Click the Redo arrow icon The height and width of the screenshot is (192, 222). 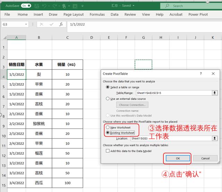tap(55, 6)
